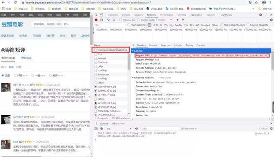Close the request details pane (x)
Viewport: 274px width, 157px height.
tap(134, 45)
